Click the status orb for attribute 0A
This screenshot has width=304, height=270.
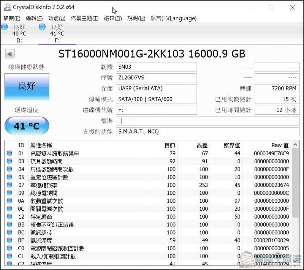(9, 201)
